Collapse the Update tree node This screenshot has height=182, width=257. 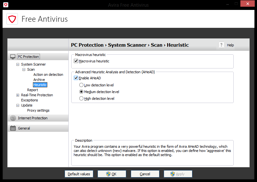(x=18, y=106)
